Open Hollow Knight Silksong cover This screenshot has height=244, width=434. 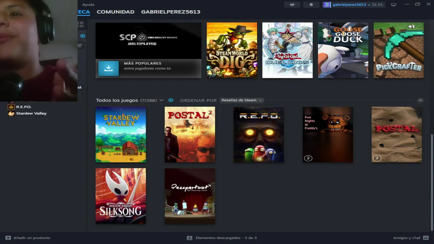[121, 196]
